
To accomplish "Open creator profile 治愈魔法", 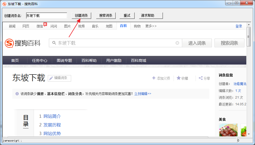I will tap(240, 84).
